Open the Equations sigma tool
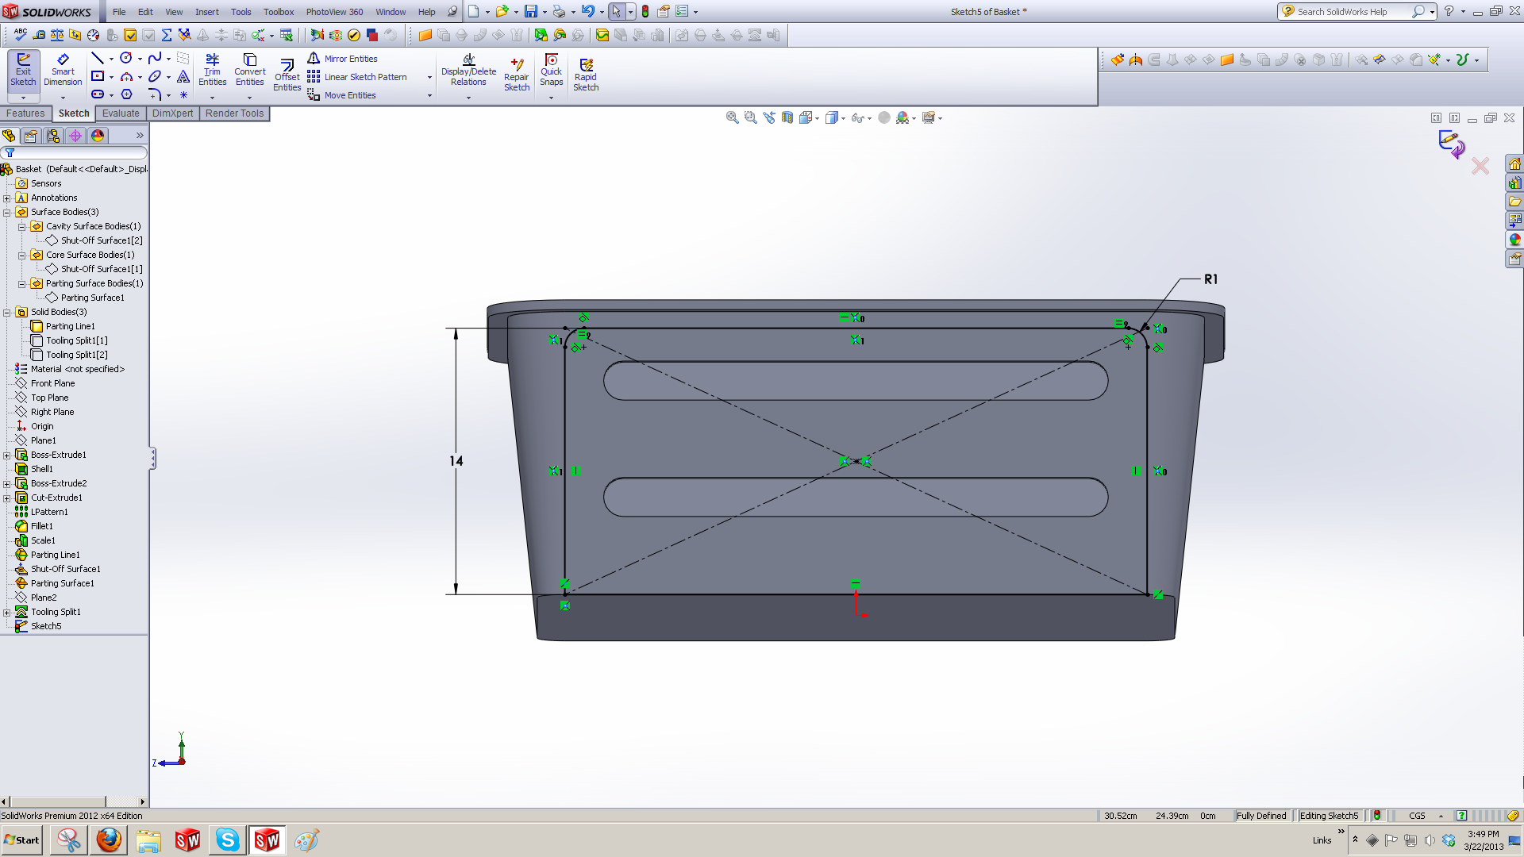The width and height of the screenshot is (1524, 857). point(167,35)
